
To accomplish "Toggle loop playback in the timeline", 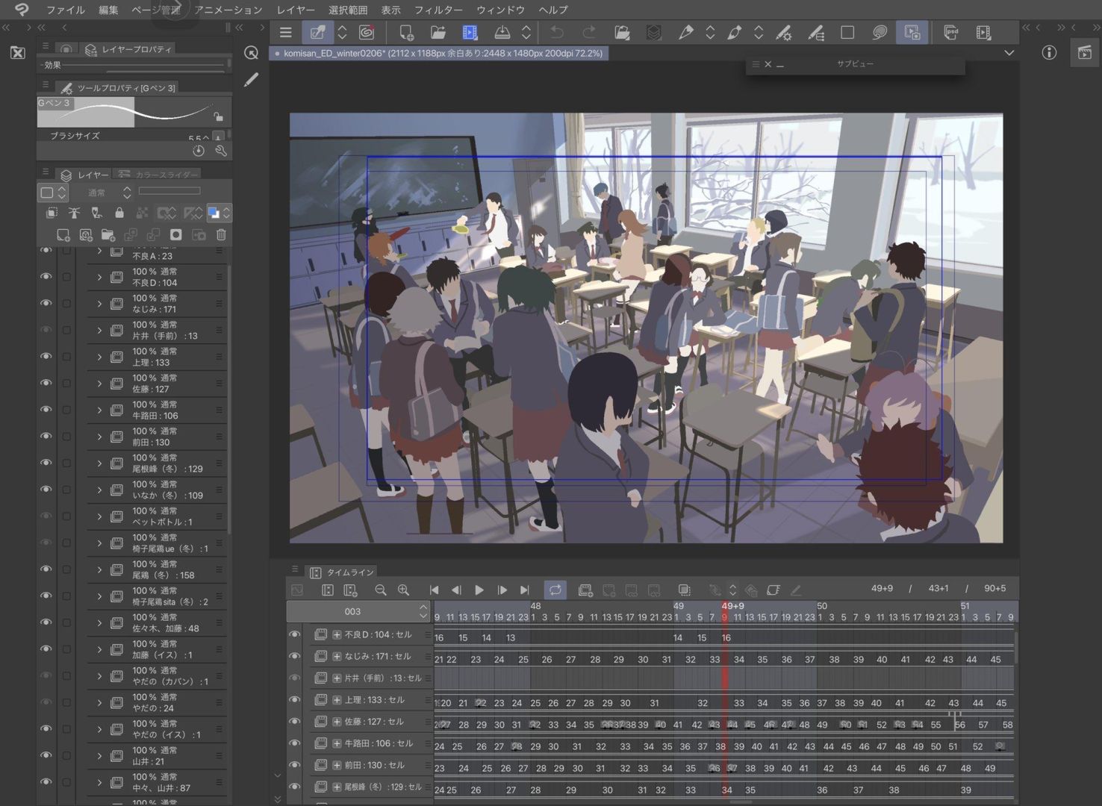I will click(x=555, y=590).
